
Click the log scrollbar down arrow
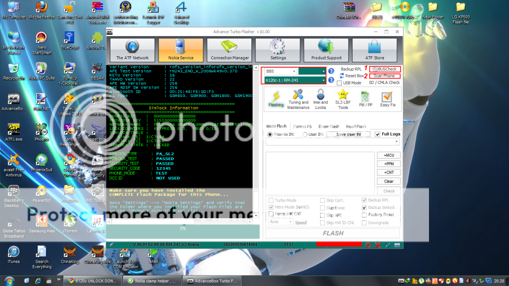click(x=256, y=215)
